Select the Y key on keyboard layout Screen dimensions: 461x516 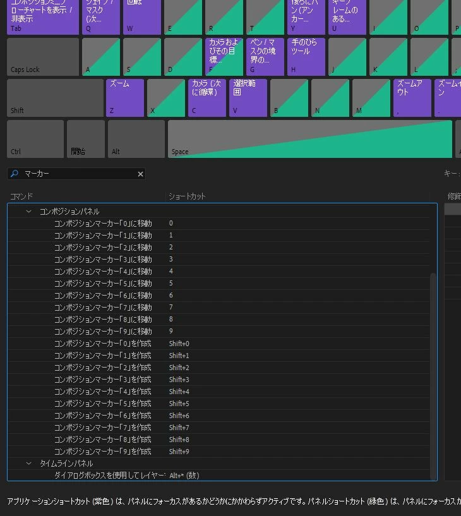(x=306, y=17)
